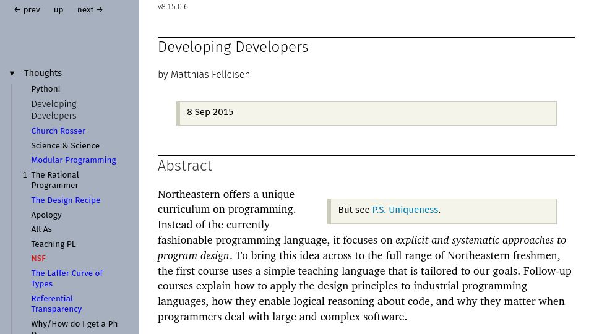
Task: Open the red NSF sidebar link
Action: pyautogui.click(x=38, y=259)
